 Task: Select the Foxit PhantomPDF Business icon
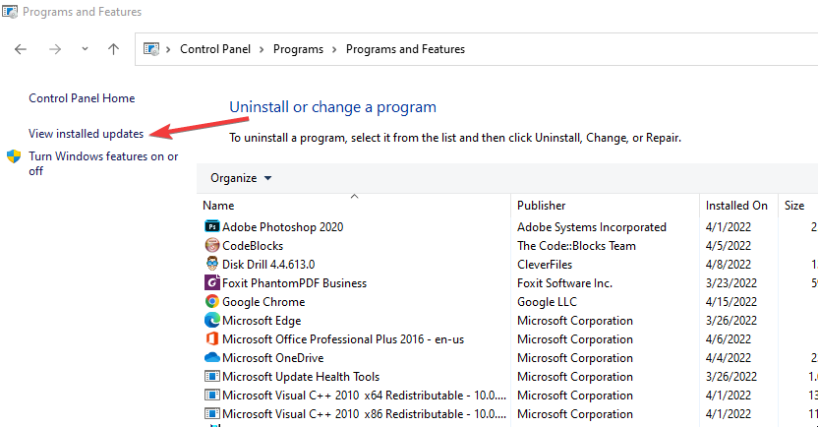coord(211,283)
